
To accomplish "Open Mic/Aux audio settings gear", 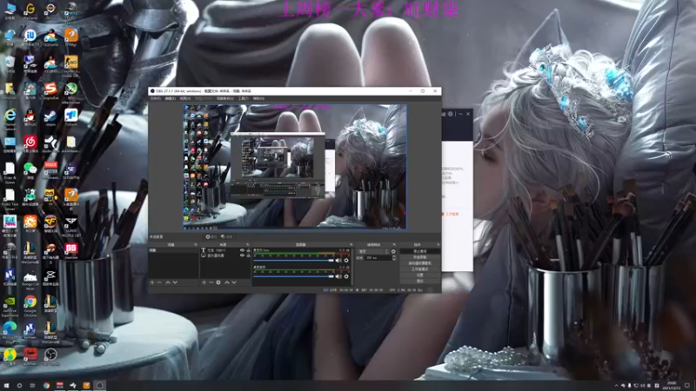I will (x=346, y=260).
